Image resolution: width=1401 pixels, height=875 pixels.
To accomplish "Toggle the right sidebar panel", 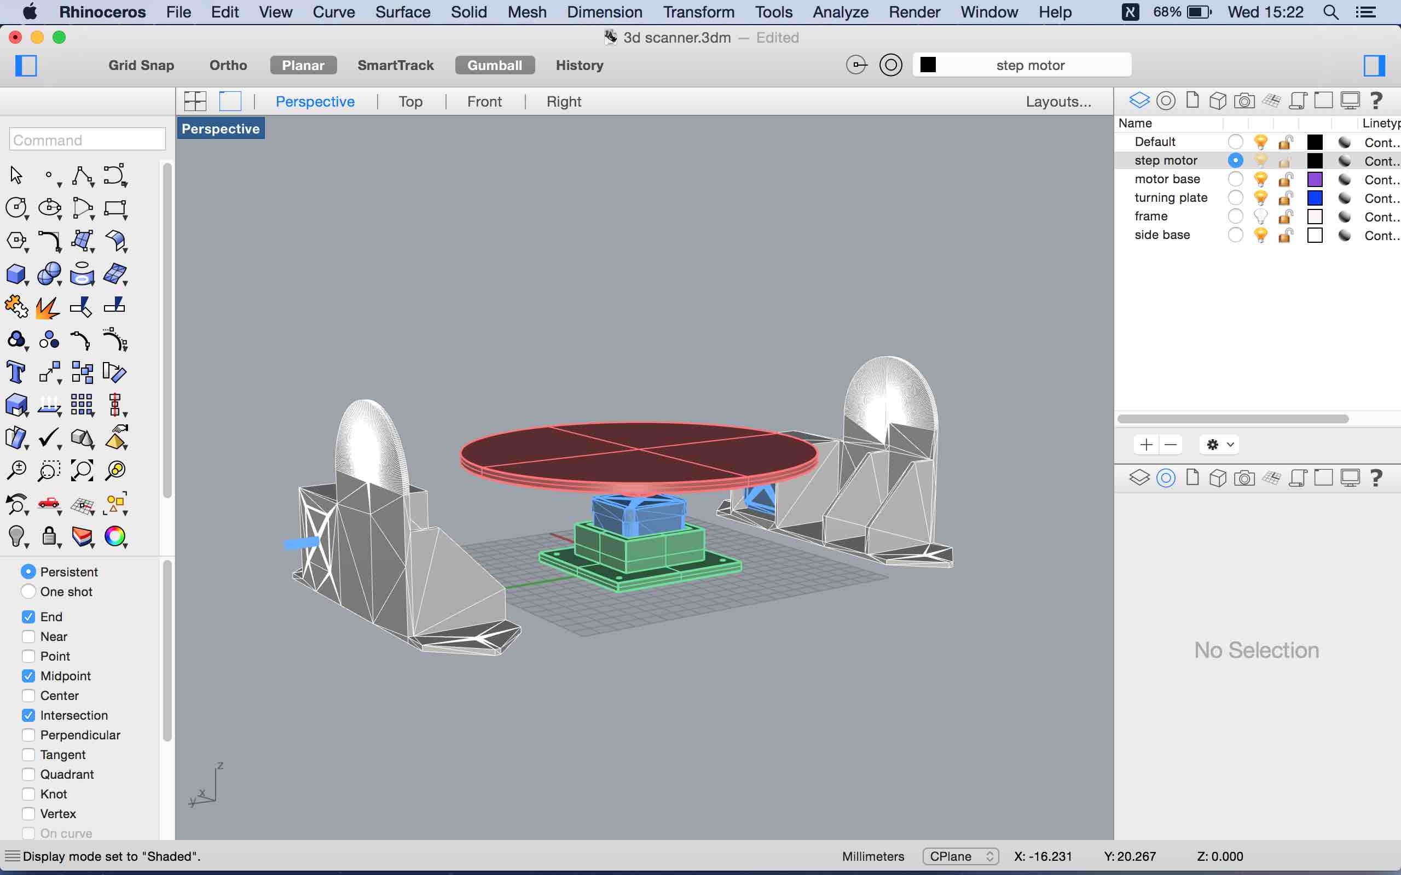I will point(1374,66).
